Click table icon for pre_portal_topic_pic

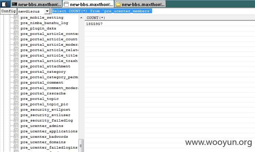[x=16, y=104]
